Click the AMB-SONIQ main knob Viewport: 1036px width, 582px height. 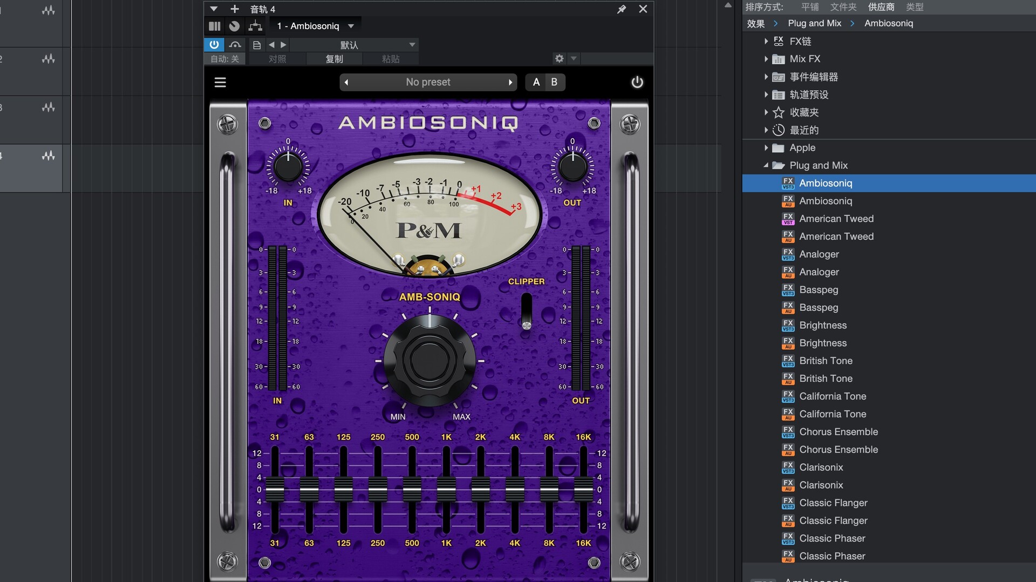[x=430, y=360]
